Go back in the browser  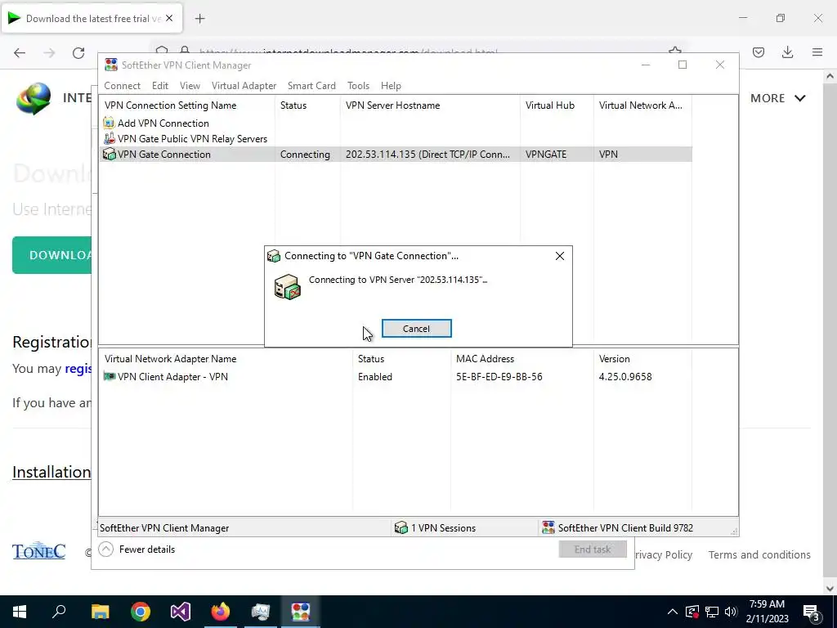[x=20, y=52]
